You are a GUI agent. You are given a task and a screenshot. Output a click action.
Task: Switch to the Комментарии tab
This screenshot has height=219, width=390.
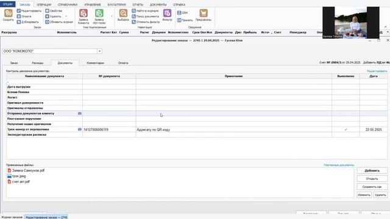pyautogui.click(x=96, y=63)
